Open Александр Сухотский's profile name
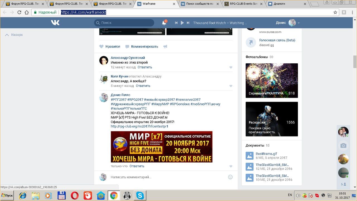 (x=128, y=58)
